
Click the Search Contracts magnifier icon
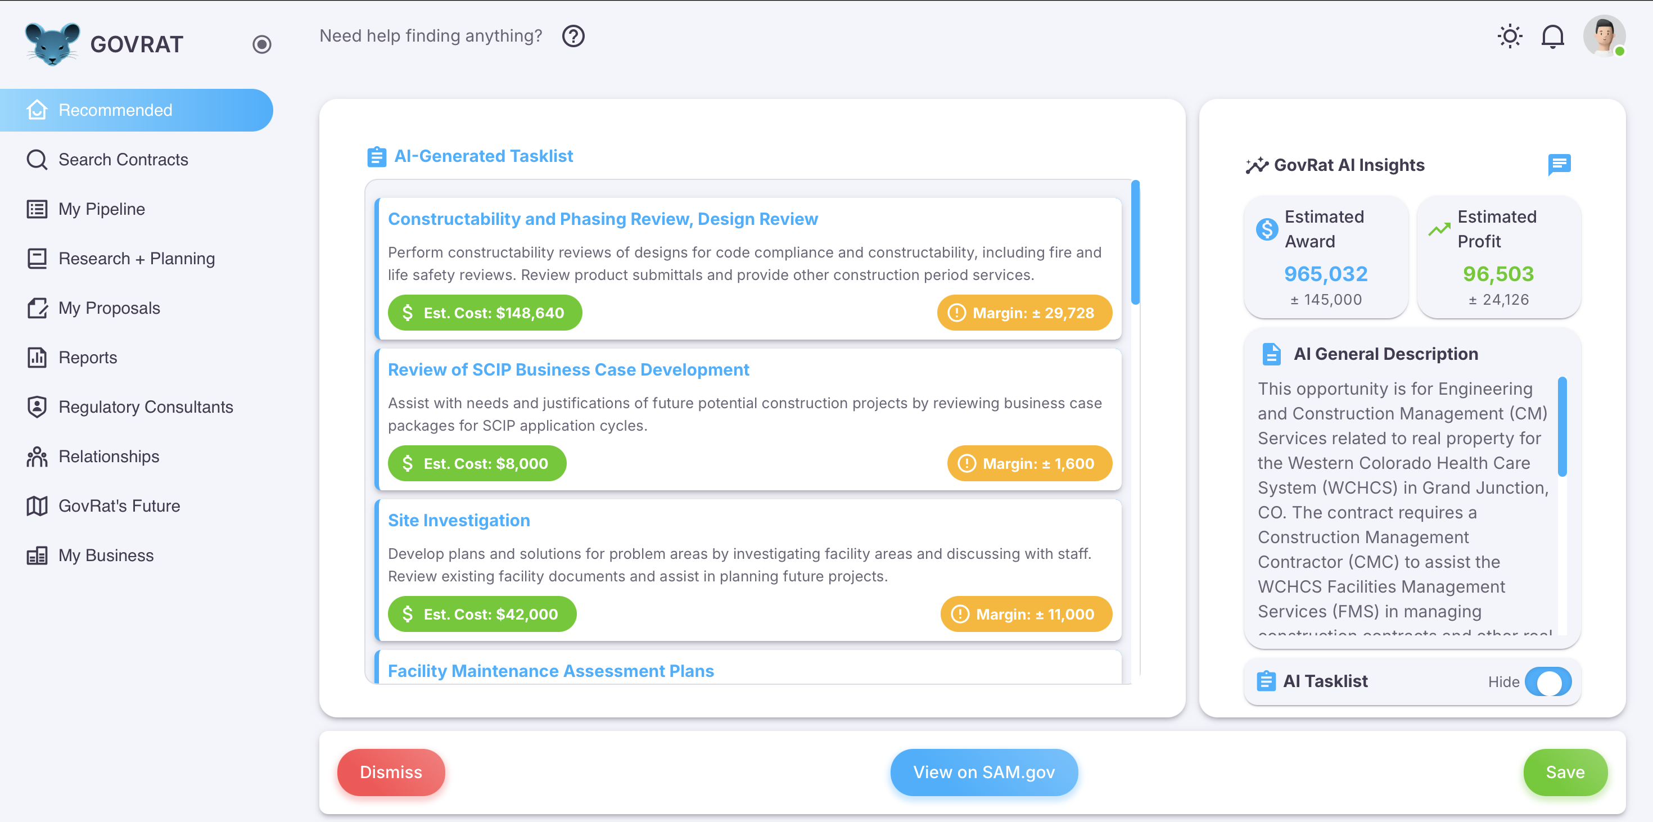coord(37,159)
